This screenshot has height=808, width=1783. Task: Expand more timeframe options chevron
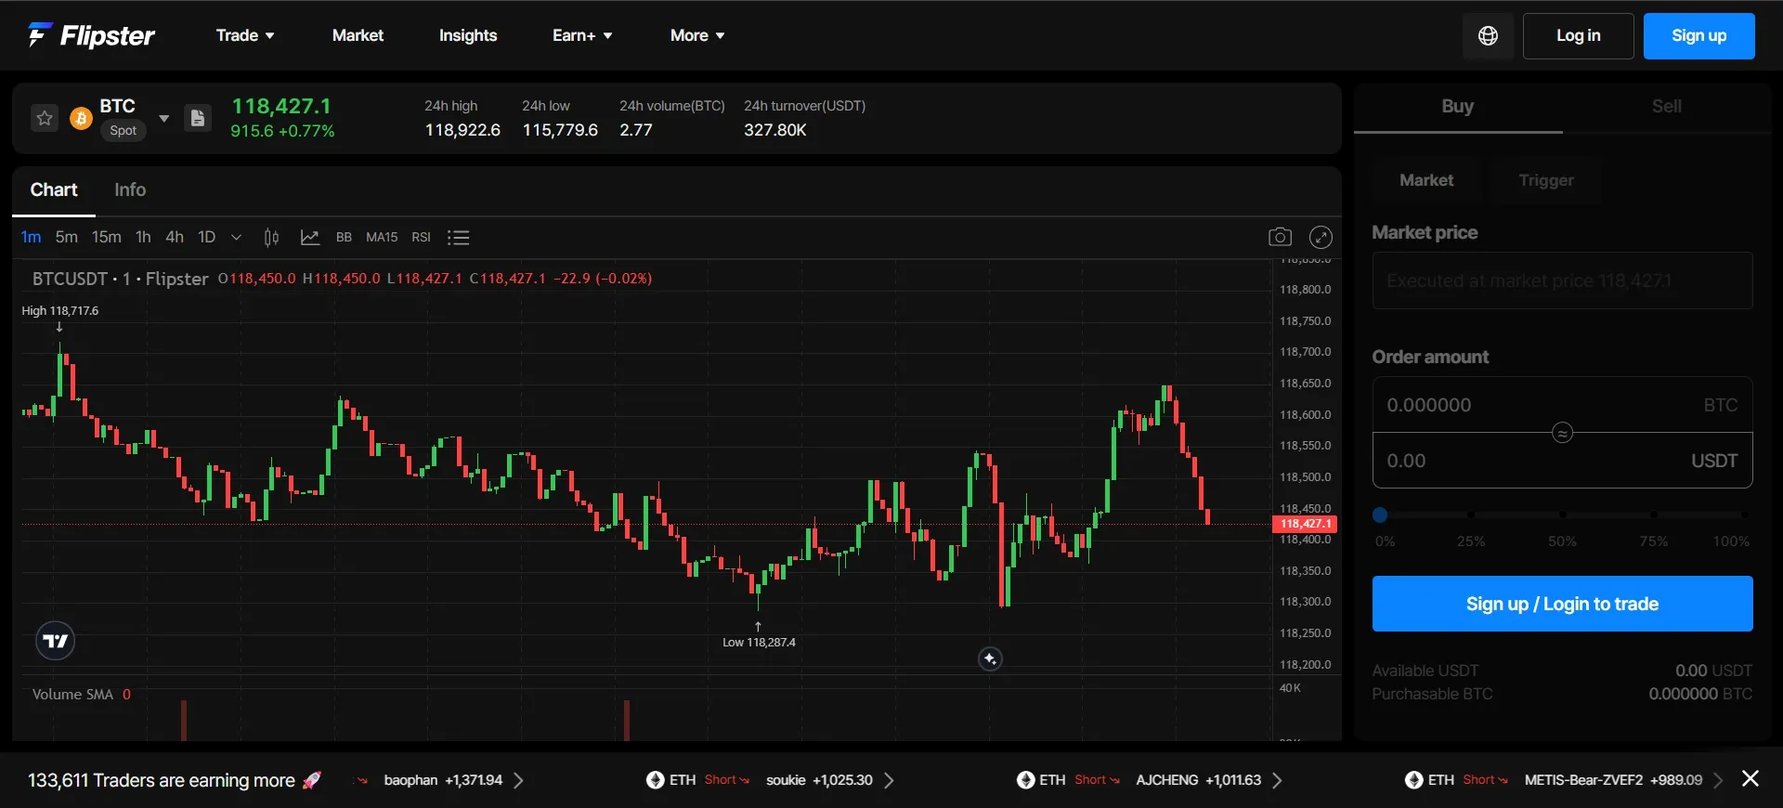pyautogui.click(x=236, y=238)
